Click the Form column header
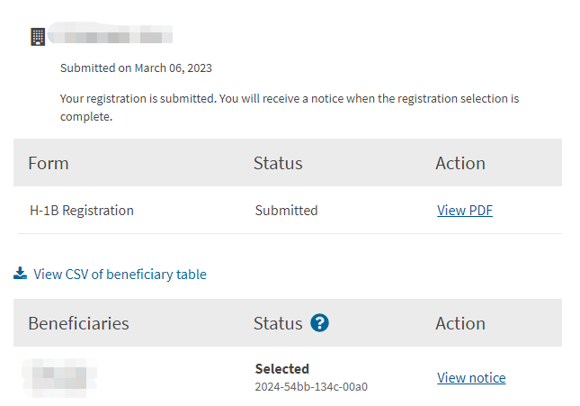 pos(49,163)
